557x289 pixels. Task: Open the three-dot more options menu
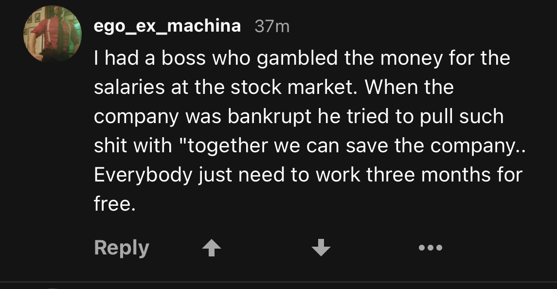click(x=431, y=248)
